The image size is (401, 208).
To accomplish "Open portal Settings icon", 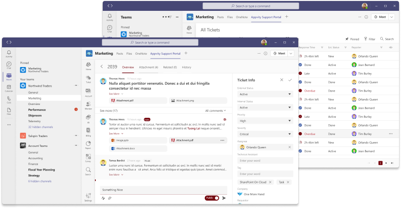I will (x=88, y=197).
